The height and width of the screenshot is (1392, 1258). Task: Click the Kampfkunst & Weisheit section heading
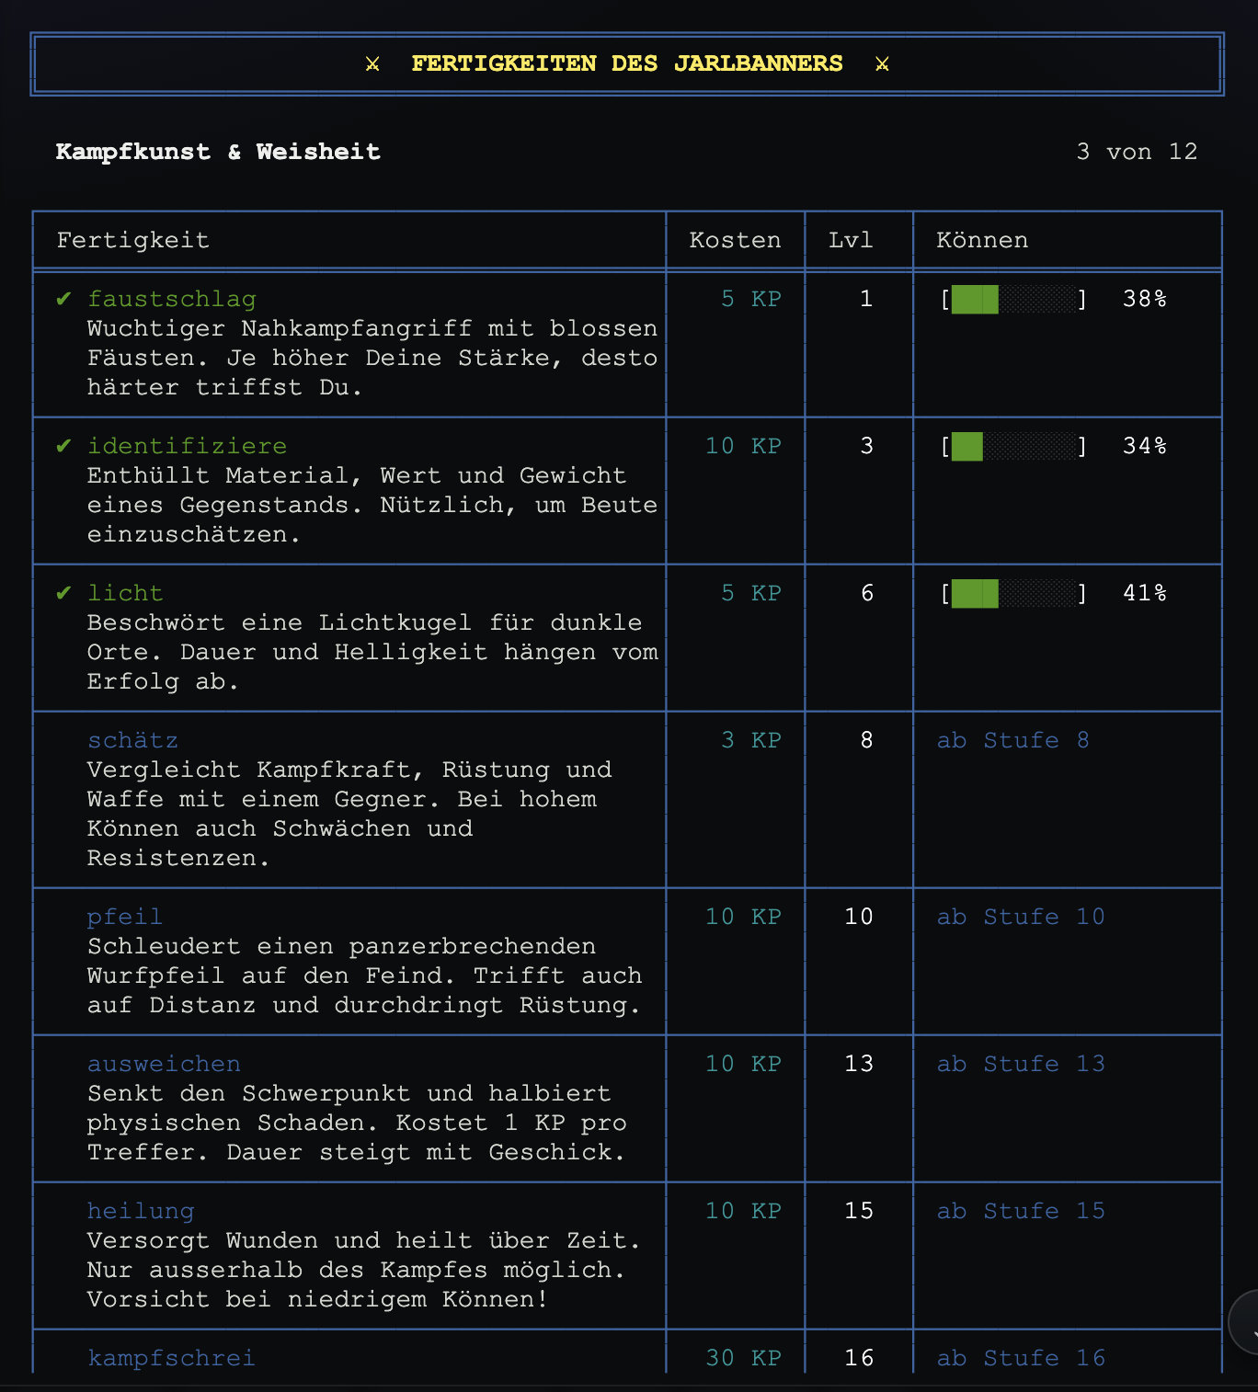pyautogui.click(x=218, y=152)
